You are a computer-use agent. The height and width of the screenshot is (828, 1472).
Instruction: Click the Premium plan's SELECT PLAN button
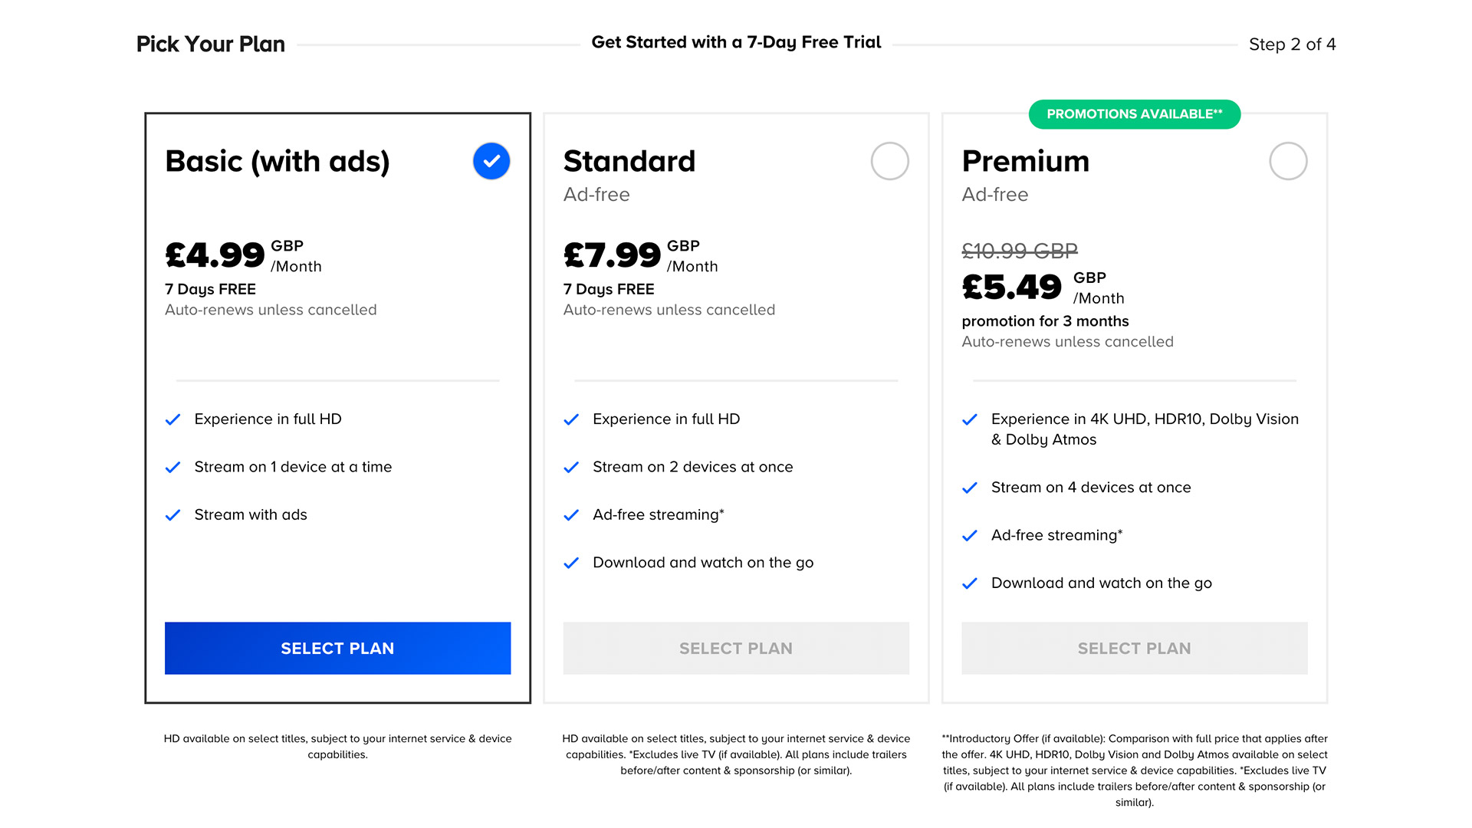point(1134,648)
